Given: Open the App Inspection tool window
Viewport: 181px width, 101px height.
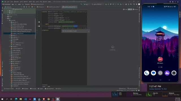Looking at the screenshot, I should tap(49, 89).
